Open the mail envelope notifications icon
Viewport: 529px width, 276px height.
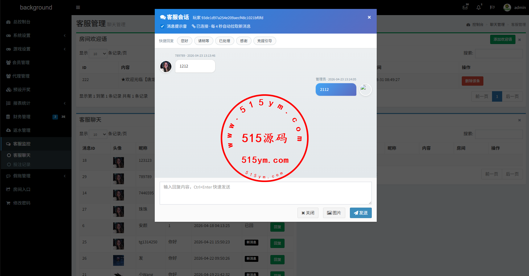[x=465, y=7]
